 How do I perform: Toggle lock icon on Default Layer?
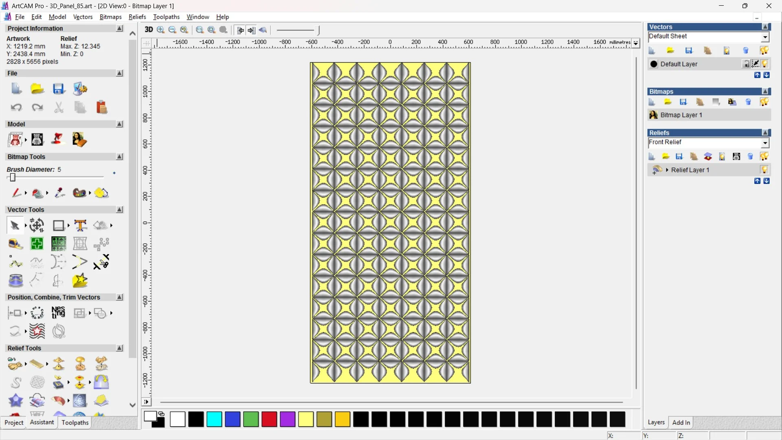pos(746,64)
